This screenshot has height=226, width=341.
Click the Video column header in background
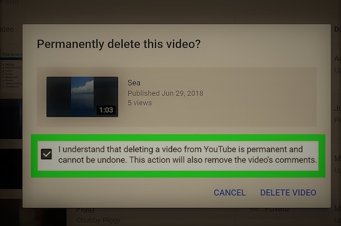[x=7, y=29]
